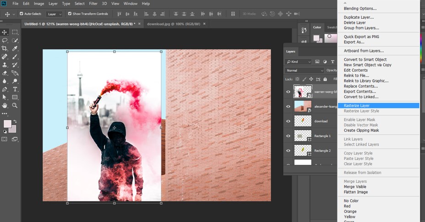Click the background color swatch in toolbox
Screen dimensions: 425x222
tap(13, 130)
